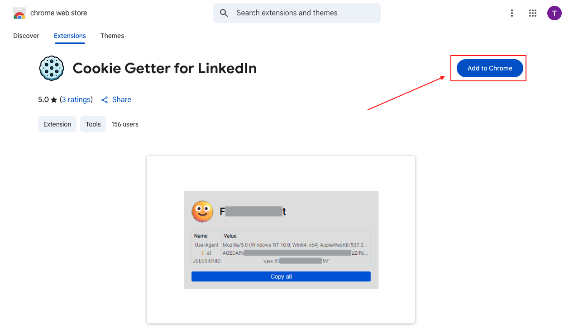569x332 pixels.
Task: Open the 3 ratings link
Action: click(76, 99)
